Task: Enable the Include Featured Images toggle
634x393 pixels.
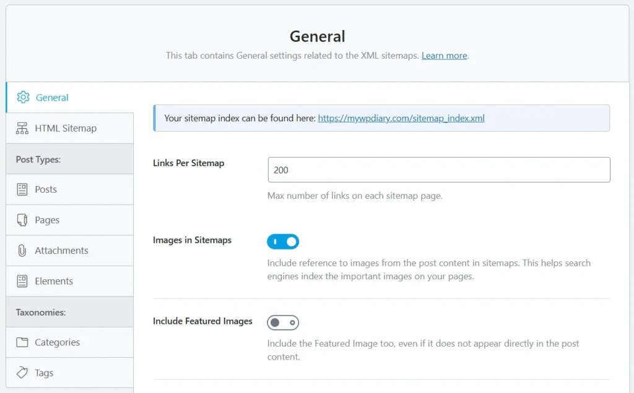Action: pyautogui.click(x=283, y=322)
